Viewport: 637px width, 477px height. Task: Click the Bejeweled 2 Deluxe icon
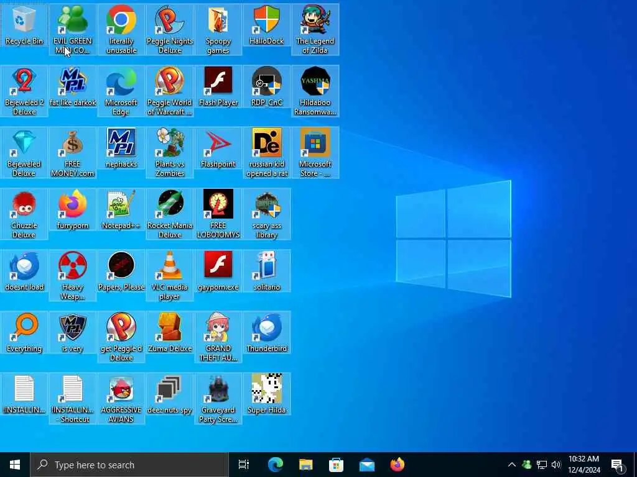tap(24, 91)
